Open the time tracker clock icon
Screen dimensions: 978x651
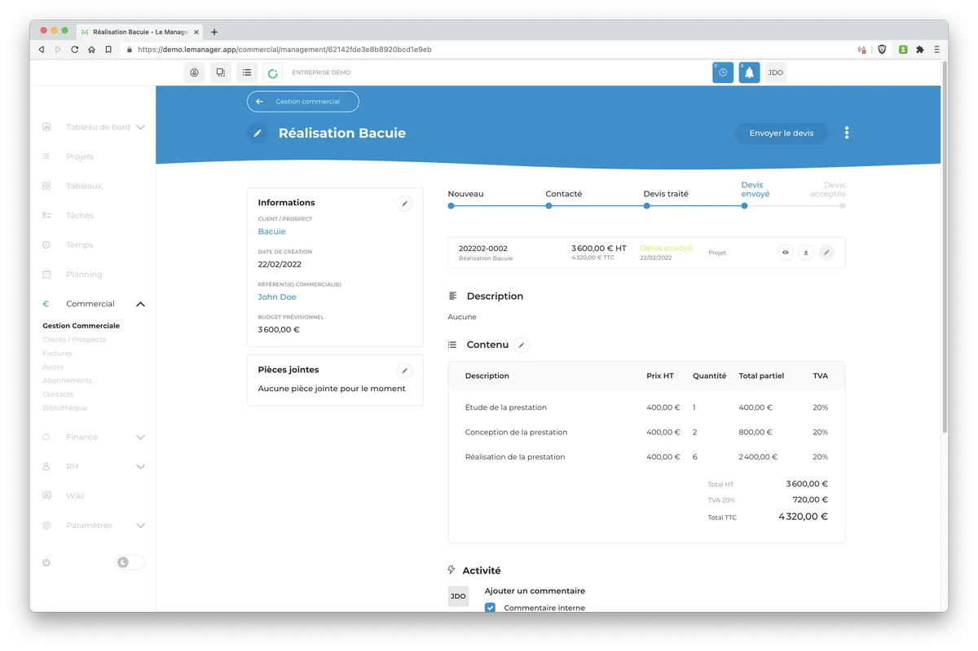[723, 73]
